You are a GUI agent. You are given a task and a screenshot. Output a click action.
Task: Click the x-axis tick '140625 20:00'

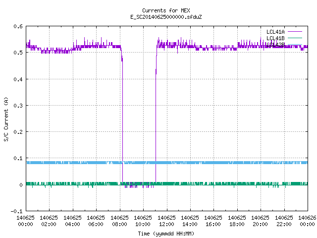(x=261, y=221)
